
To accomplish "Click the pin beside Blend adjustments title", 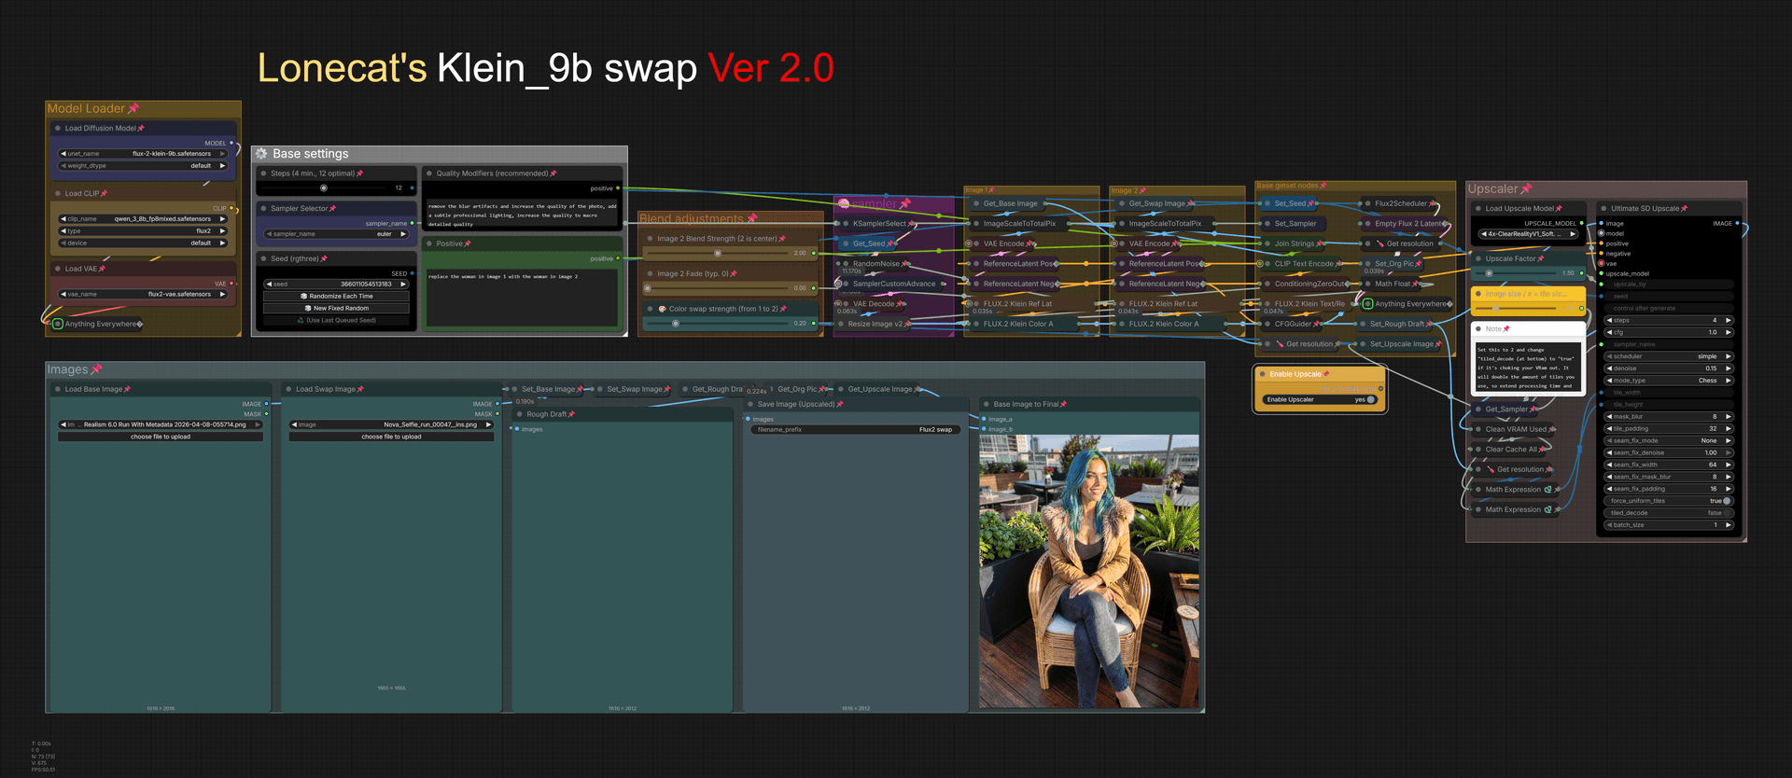I will pos(751,219).
